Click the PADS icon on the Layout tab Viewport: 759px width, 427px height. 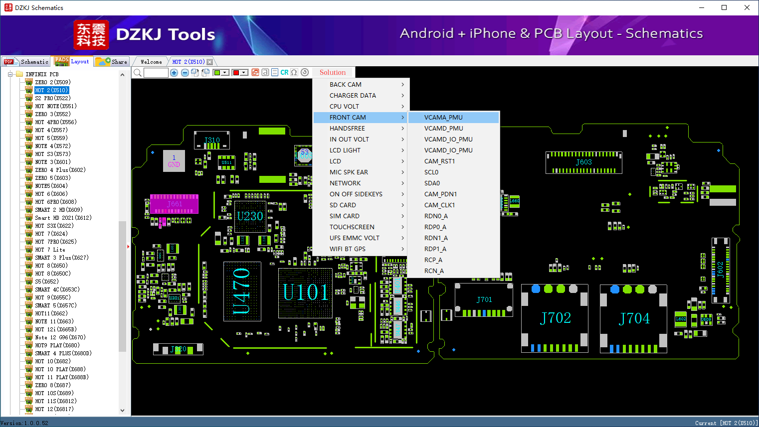(x=62, y=61)
